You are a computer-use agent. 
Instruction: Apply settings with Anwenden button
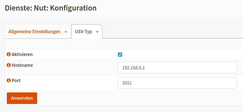click(x=22, y=98)
